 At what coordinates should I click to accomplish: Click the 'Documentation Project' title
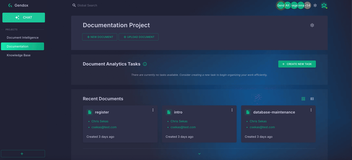click(x=116, y=25)
